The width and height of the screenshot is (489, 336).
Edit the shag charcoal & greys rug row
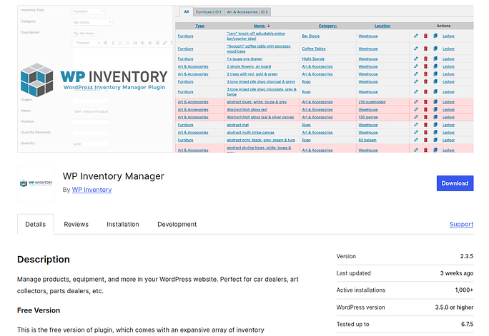415,81
